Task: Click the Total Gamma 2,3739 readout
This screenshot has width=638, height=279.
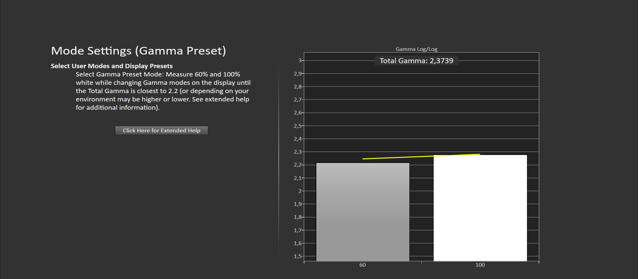Action: coord(416,61)
